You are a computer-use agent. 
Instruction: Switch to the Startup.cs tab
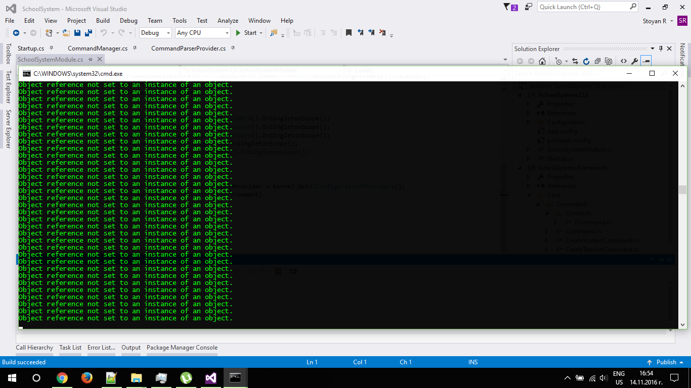31,48
